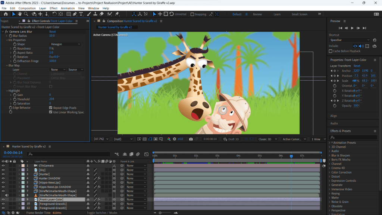
Task: Select the Selection arrow tool
Action: click(14, 14)
